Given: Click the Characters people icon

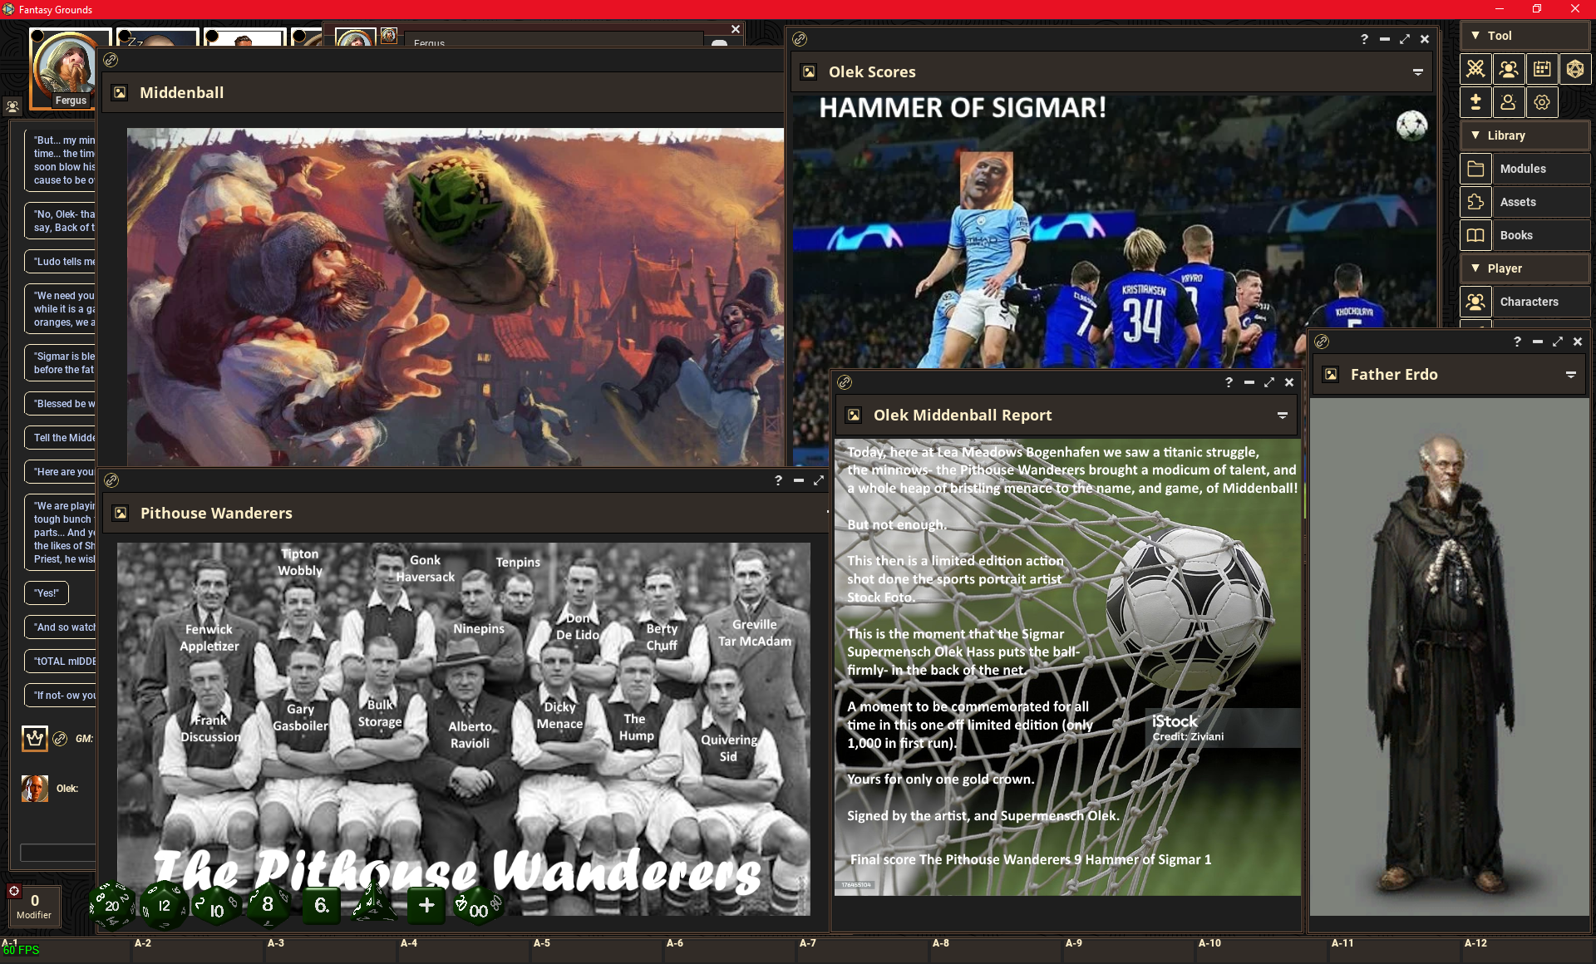Looking at the screenshot, I should (1475, 302).
